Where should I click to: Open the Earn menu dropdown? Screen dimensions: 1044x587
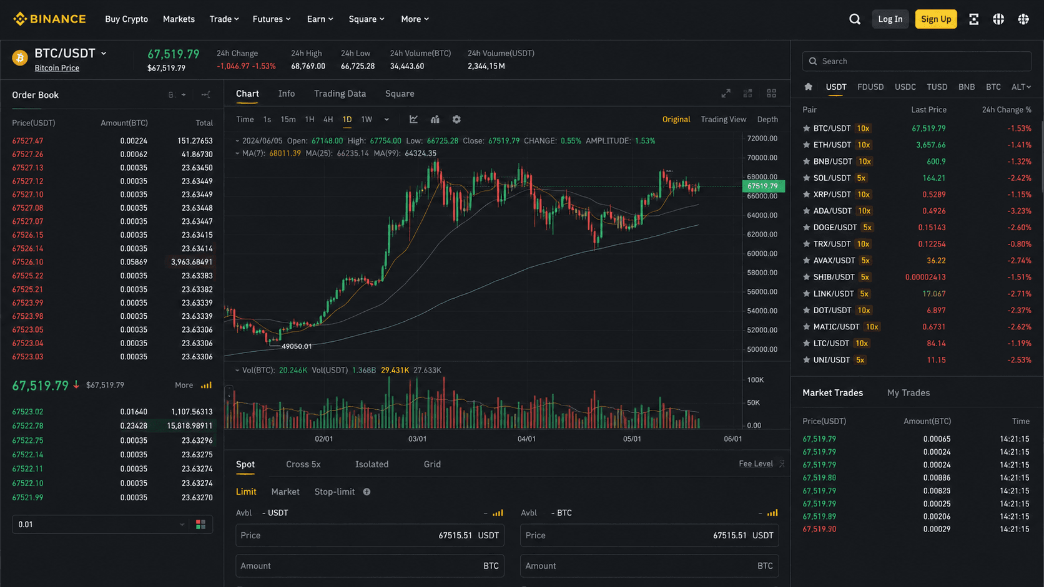point(320,19)
